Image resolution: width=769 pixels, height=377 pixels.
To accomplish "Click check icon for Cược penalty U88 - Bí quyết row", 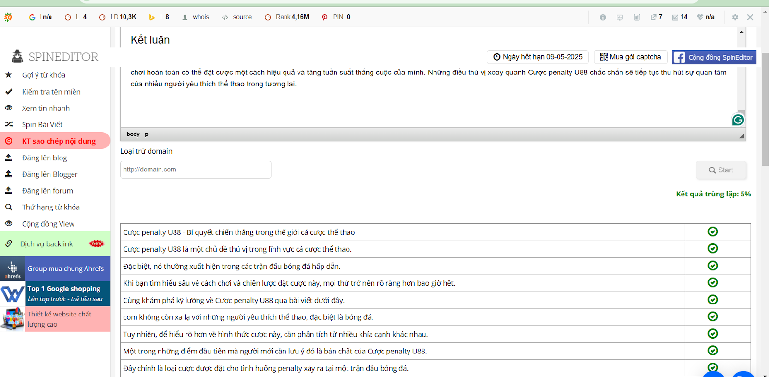I will point(713,231).
